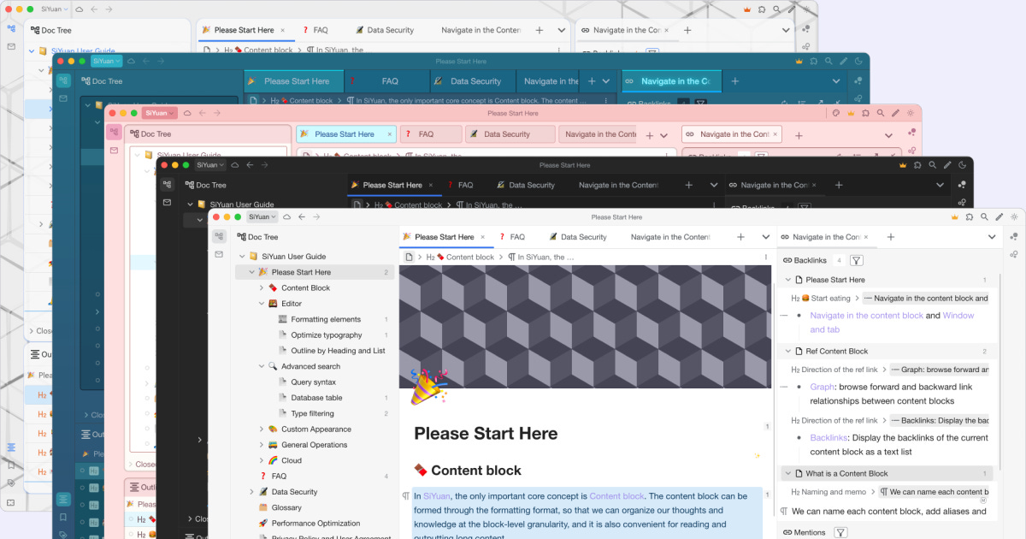Image resolution: width=1026 pixels, height=539 pixels.
Task: Open the global graph icon in front window right dock
Action: pos(1014,236)
